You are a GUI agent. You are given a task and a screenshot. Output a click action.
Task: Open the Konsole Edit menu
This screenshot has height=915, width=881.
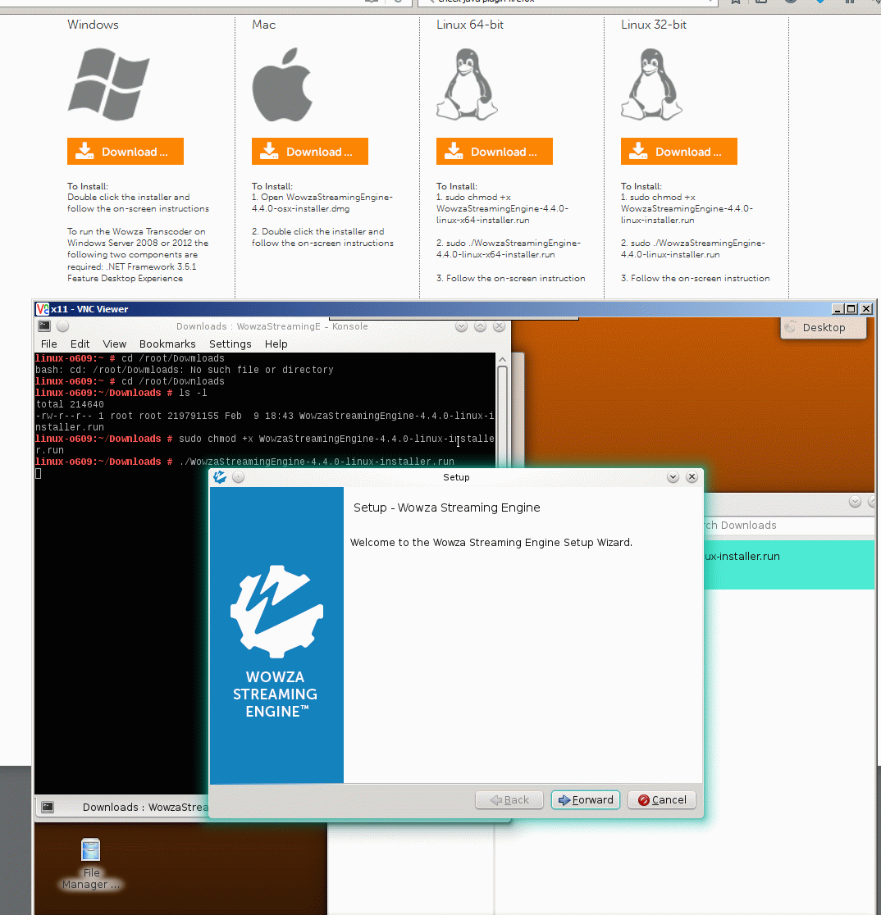point(80,344)
